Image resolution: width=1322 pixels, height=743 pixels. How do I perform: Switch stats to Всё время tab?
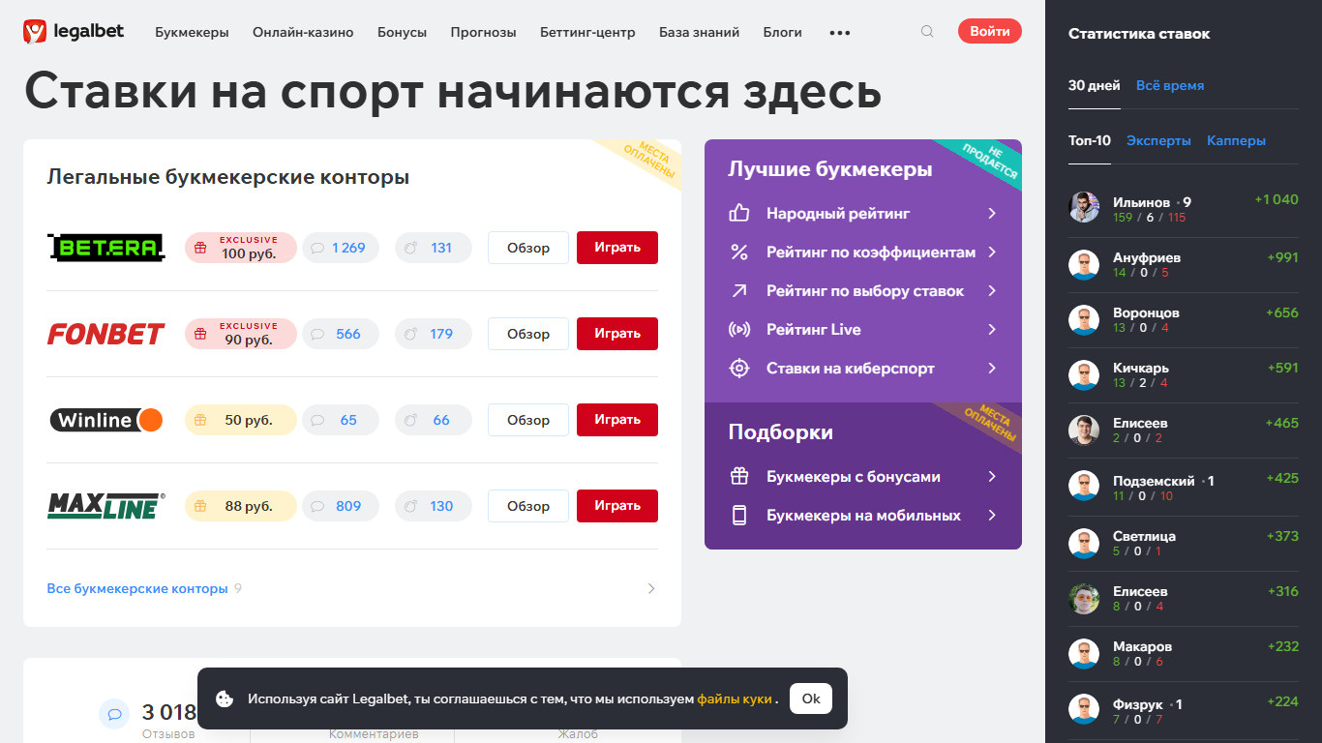pyautogui.click(x=1170, y=85)
